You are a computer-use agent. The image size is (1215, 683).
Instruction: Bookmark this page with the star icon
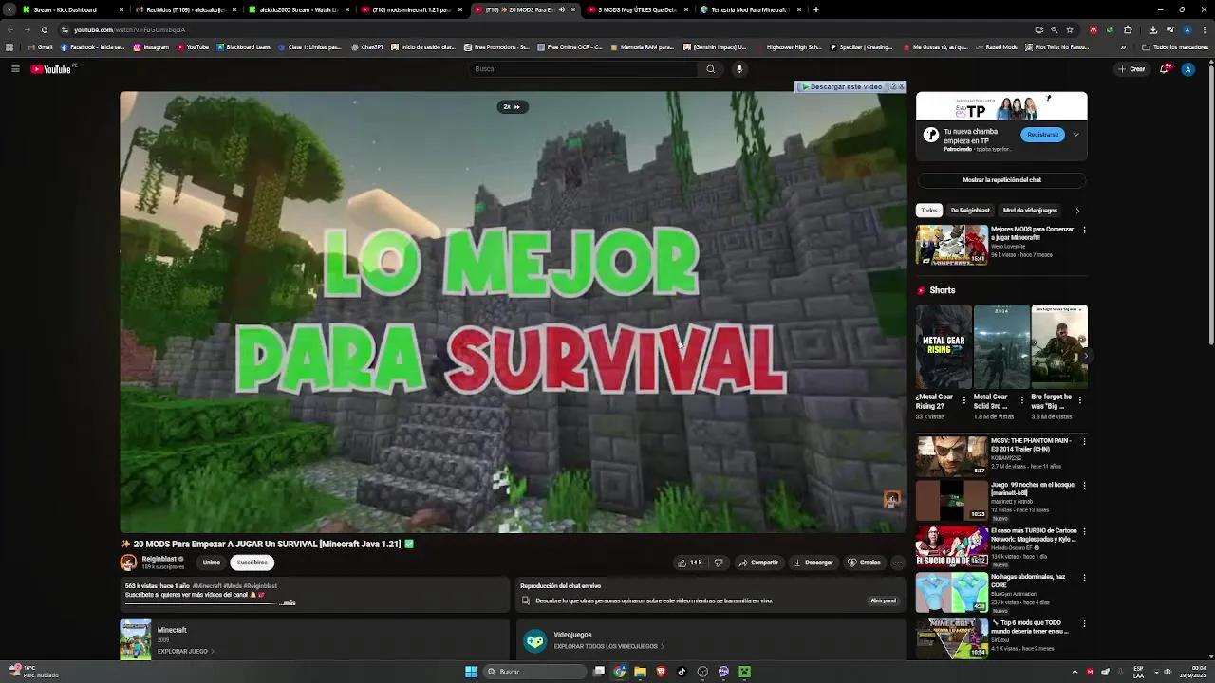point(1070,29)
